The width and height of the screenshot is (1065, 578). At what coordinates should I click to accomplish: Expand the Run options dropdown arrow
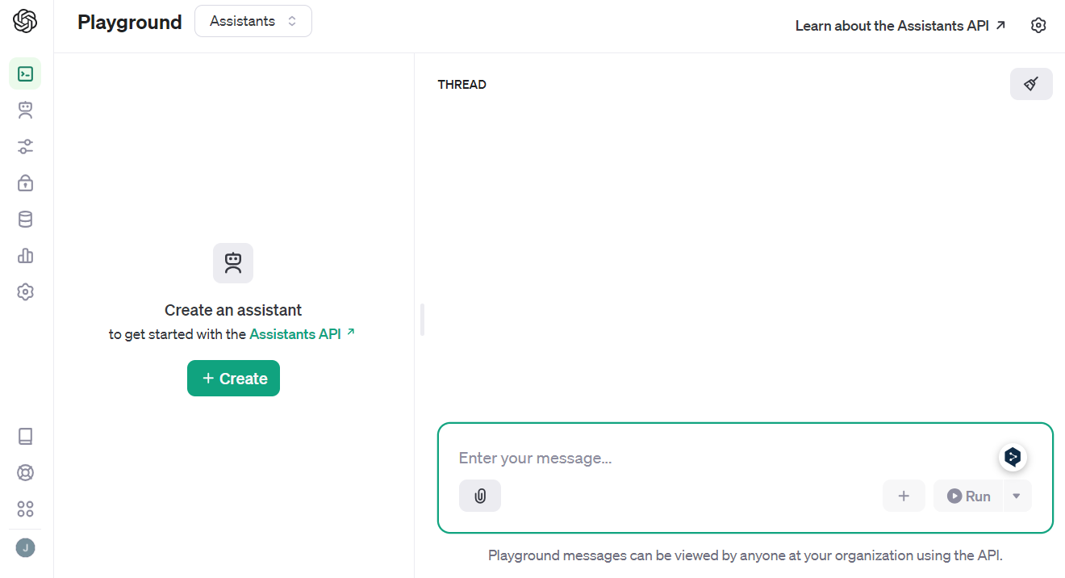tap(1017, 496)
